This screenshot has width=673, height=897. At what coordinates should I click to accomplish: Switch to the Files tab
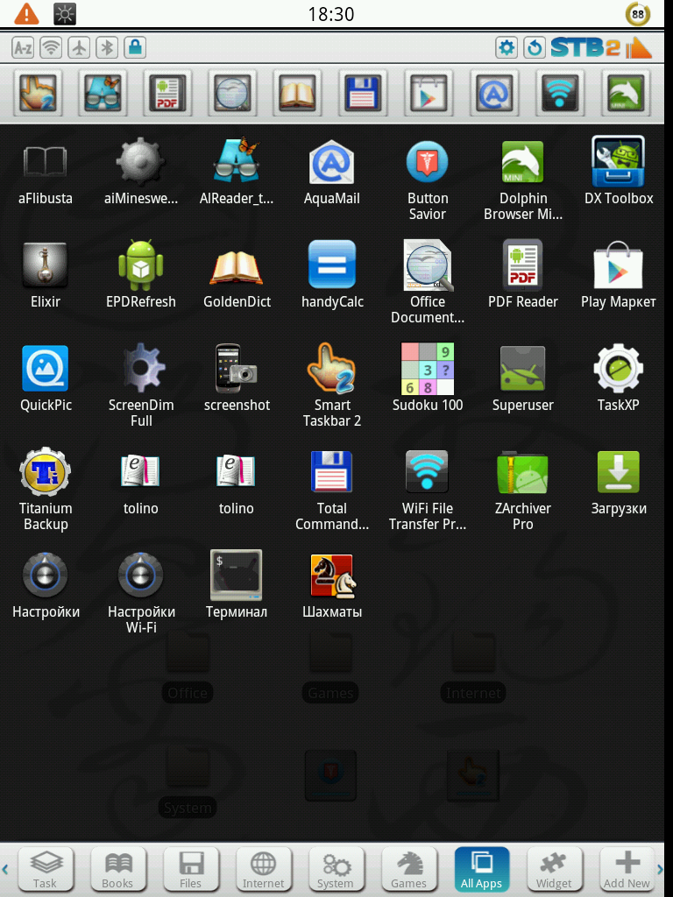click(190, 870)
